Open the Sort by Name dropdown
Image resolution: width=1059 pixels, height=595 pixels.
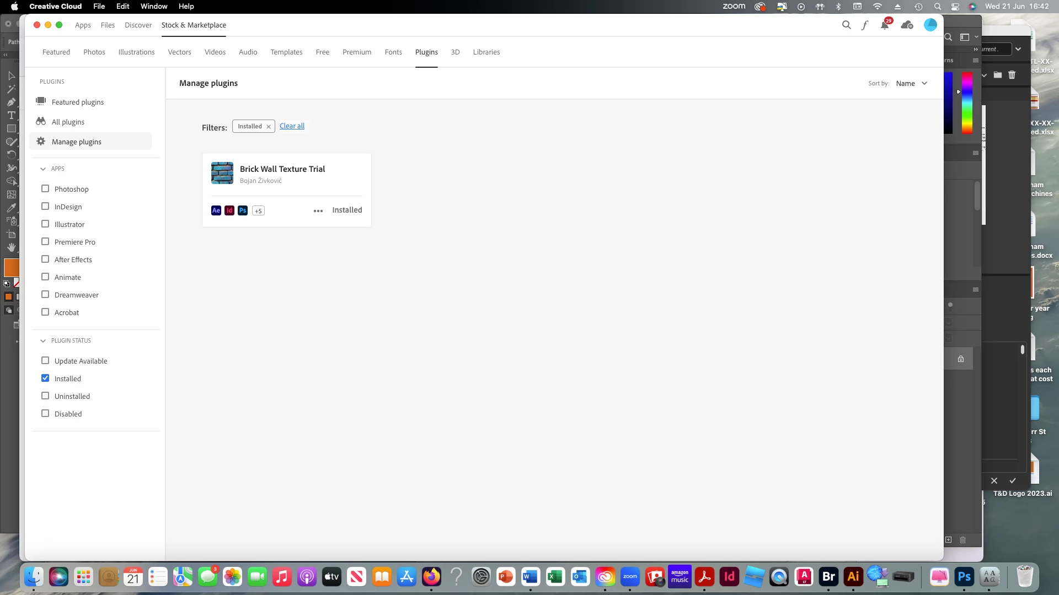pos(911,83)
